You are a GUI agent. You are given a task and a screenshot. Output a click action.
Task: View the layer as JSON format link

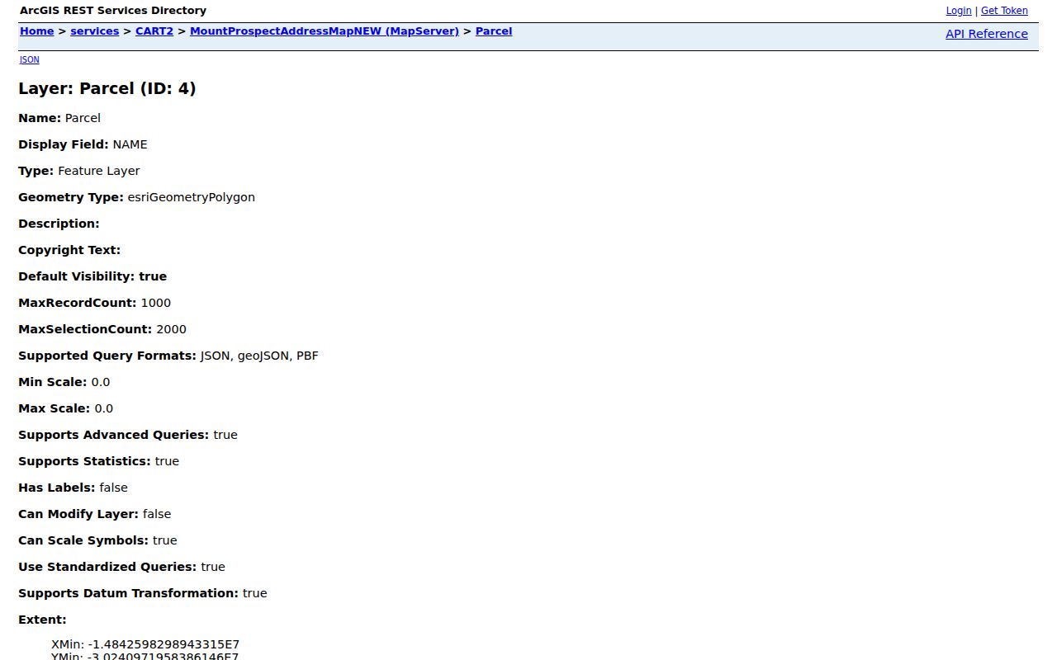click(x=30, y=59)
